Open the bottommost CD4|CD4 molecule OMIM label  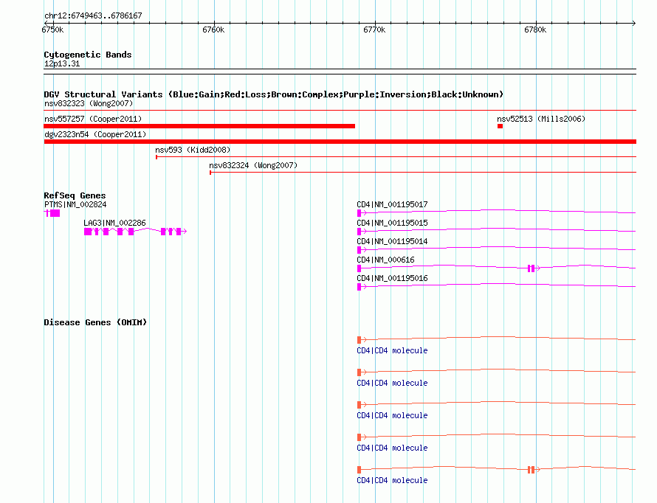(x=392, y=480)
